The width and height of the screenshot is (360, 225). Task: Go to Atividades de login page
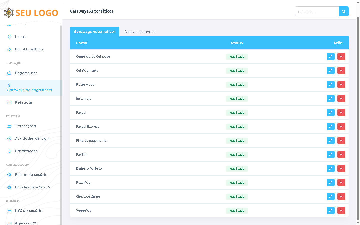tap(32, 138)
